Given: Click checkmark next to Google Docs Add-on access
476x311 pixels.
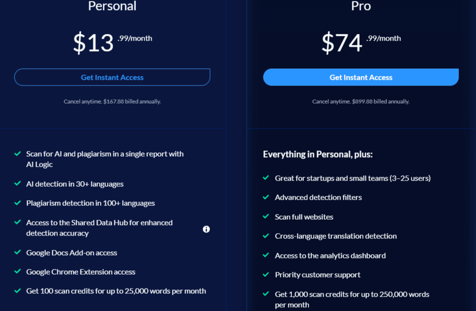Looking at the screenshot, I should coord(18,252).
